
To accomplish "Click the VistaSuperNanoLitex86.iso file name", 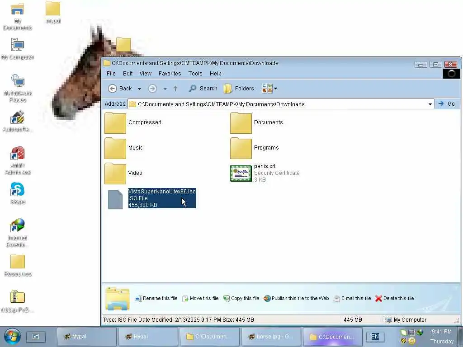I will (162, 192).
